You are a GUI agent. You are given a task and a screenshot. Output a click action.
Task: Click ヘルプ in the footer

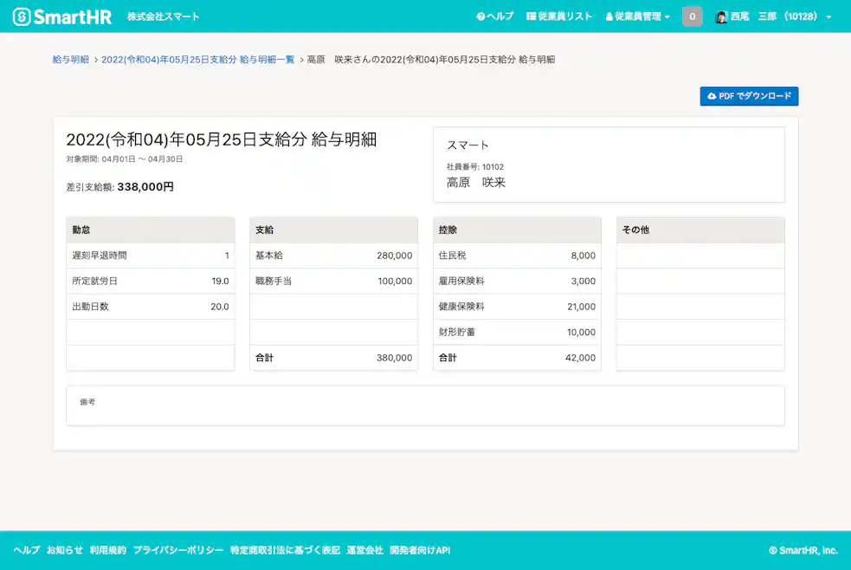click(25, 549)
